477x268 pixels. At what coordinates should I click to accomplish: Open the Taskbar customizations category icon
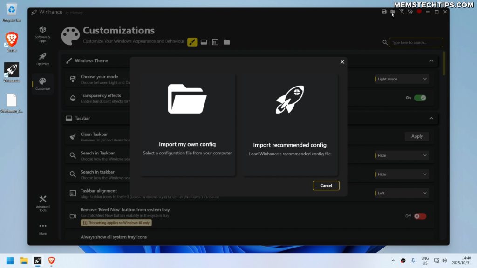pos(204,42)
